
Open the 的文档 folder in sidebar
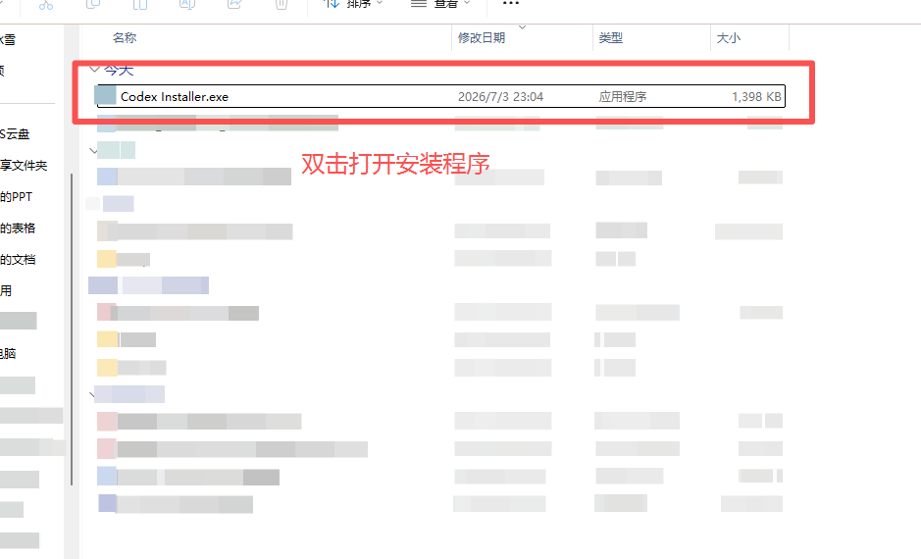18,259
